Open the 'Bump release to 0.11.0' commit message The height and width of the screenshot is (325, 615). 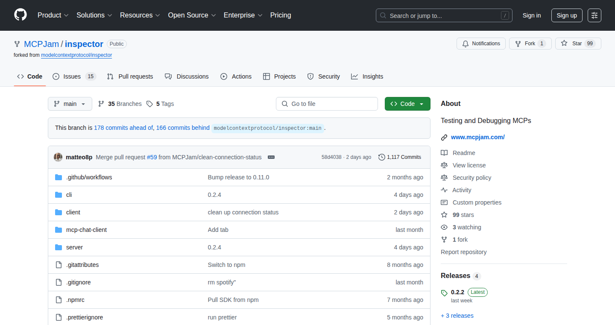click(238, 177)
